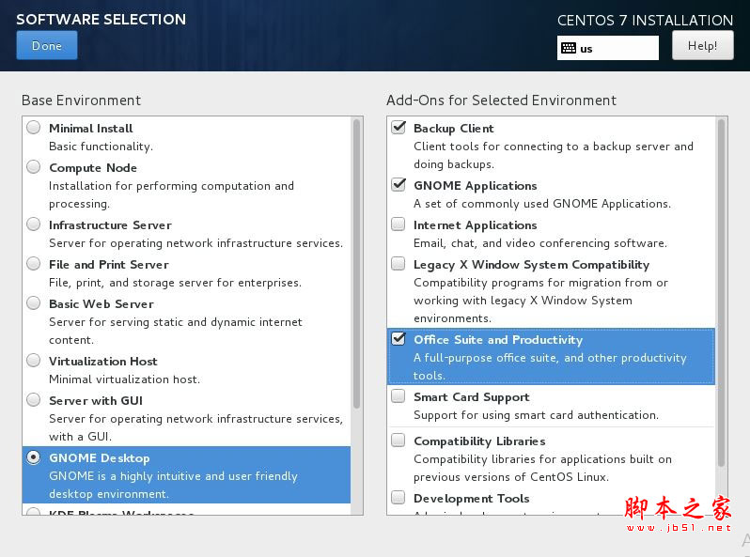Enable Internet Applications add-on

pos(398,224)
